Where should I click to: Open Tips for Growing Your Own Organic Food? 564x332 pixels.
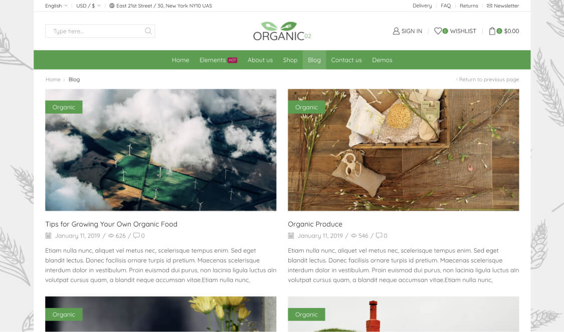(111, 224)
